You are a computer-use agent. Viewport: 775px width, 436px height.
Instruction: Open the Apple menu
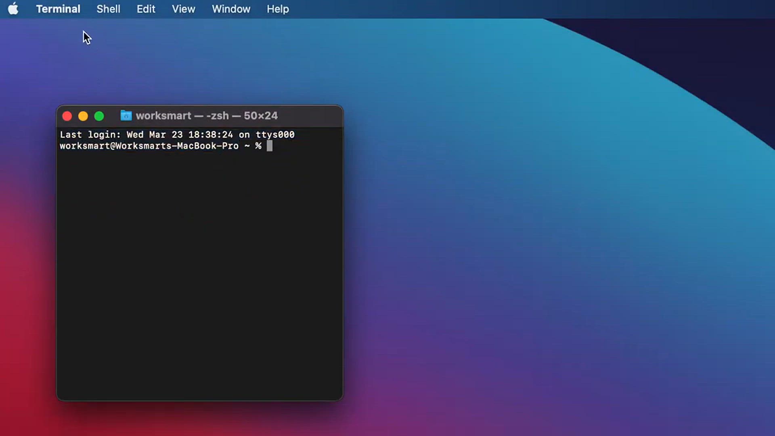(13, 8)
